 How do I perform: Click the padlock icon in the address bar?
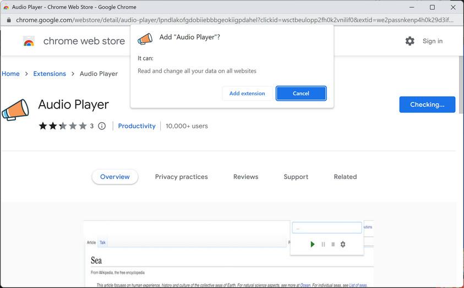[8, 20]
